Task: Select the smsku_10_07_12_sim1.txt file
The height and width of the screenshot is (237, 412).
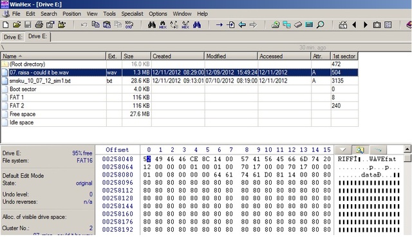Action: coord(180,81)
